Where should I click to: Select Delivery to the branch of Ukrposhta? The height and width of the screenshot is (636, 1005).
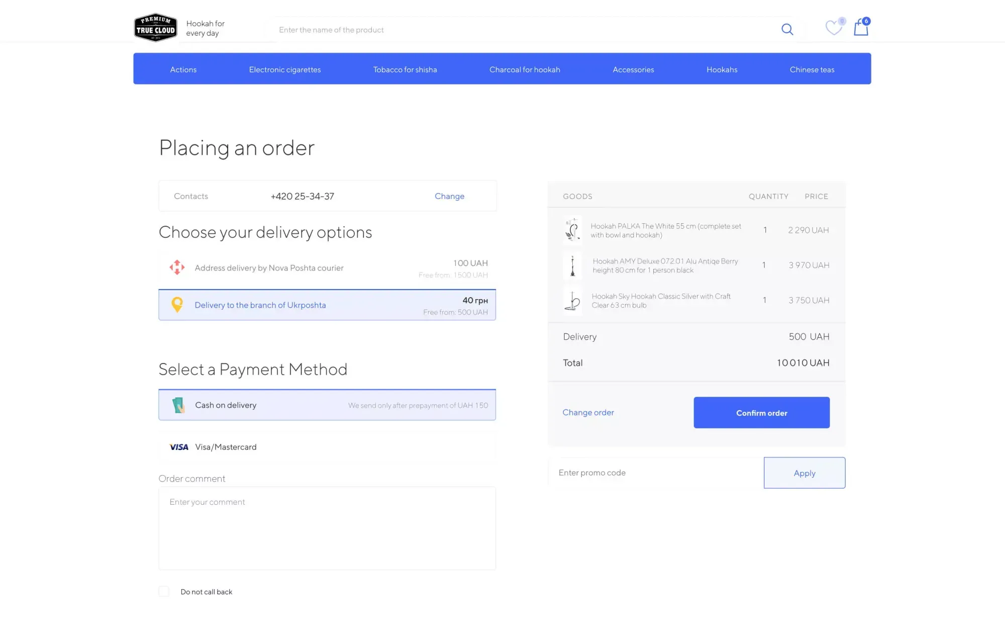[x=260, y=305]
